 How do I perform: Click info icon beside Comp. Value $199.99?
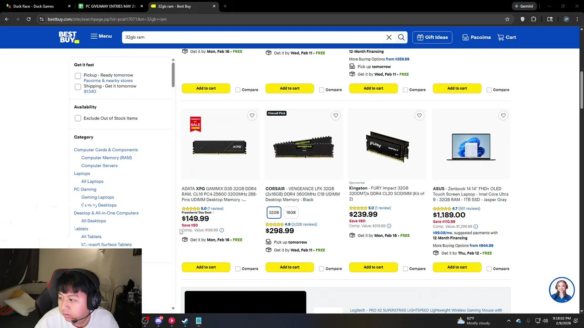click(222, 231)
